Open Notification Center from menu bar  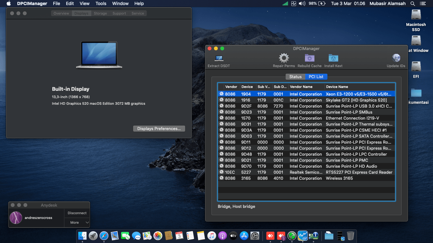pyautogui.click(x=423, y=3)
